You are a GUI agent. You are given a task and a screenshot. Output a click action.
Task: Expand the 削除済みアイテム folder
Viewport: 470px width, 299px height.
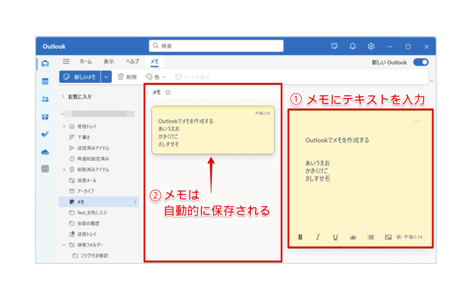pos(64,169)
